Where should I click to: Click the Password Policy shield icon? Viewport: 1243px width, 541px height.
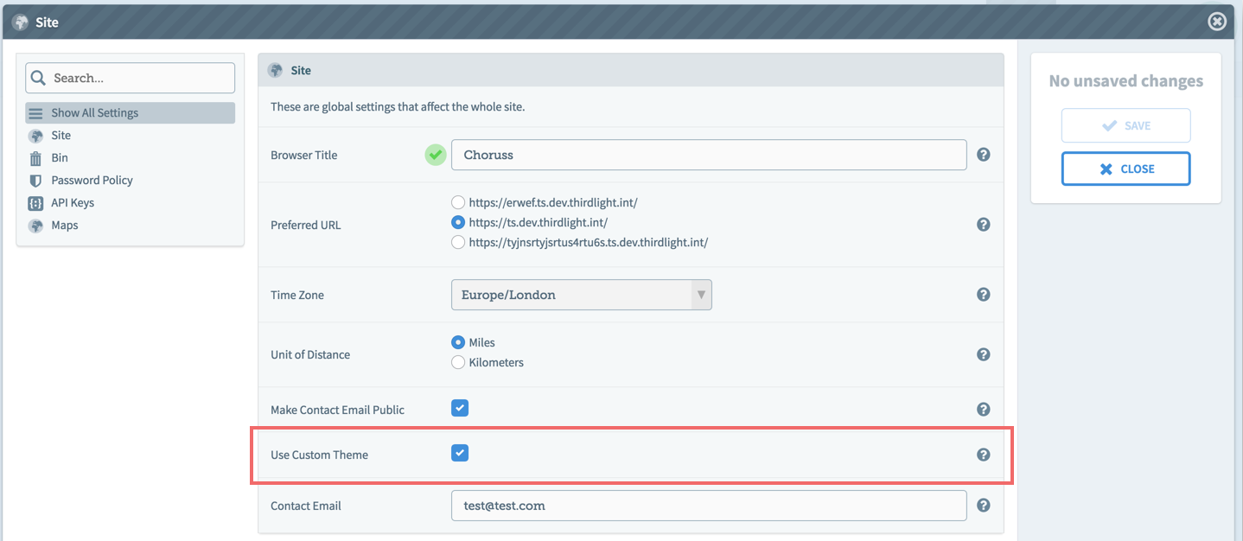(35, 181)
